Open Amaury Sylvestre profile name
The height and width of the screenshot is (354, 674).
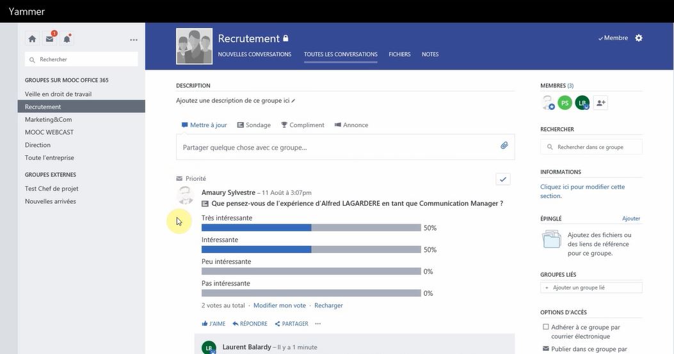tap(229, 193)
